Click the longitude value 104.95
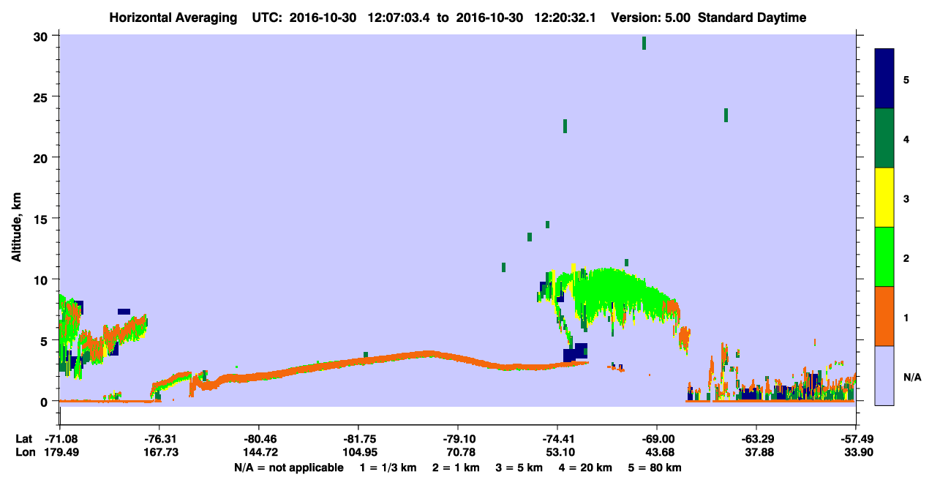This screenshot has width=951, height=488. point(358,452)
